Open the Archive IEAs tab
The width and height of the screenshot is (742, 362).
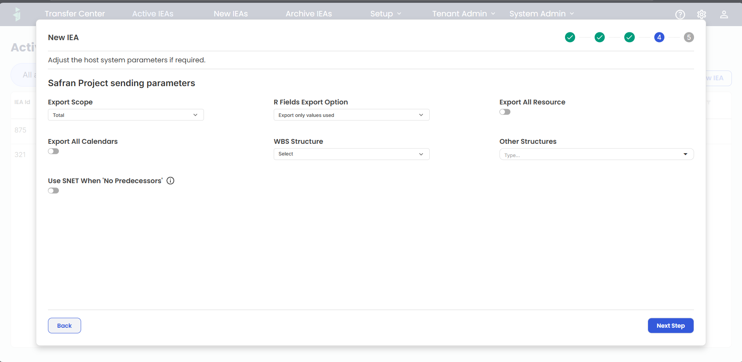tap(309, 14)
